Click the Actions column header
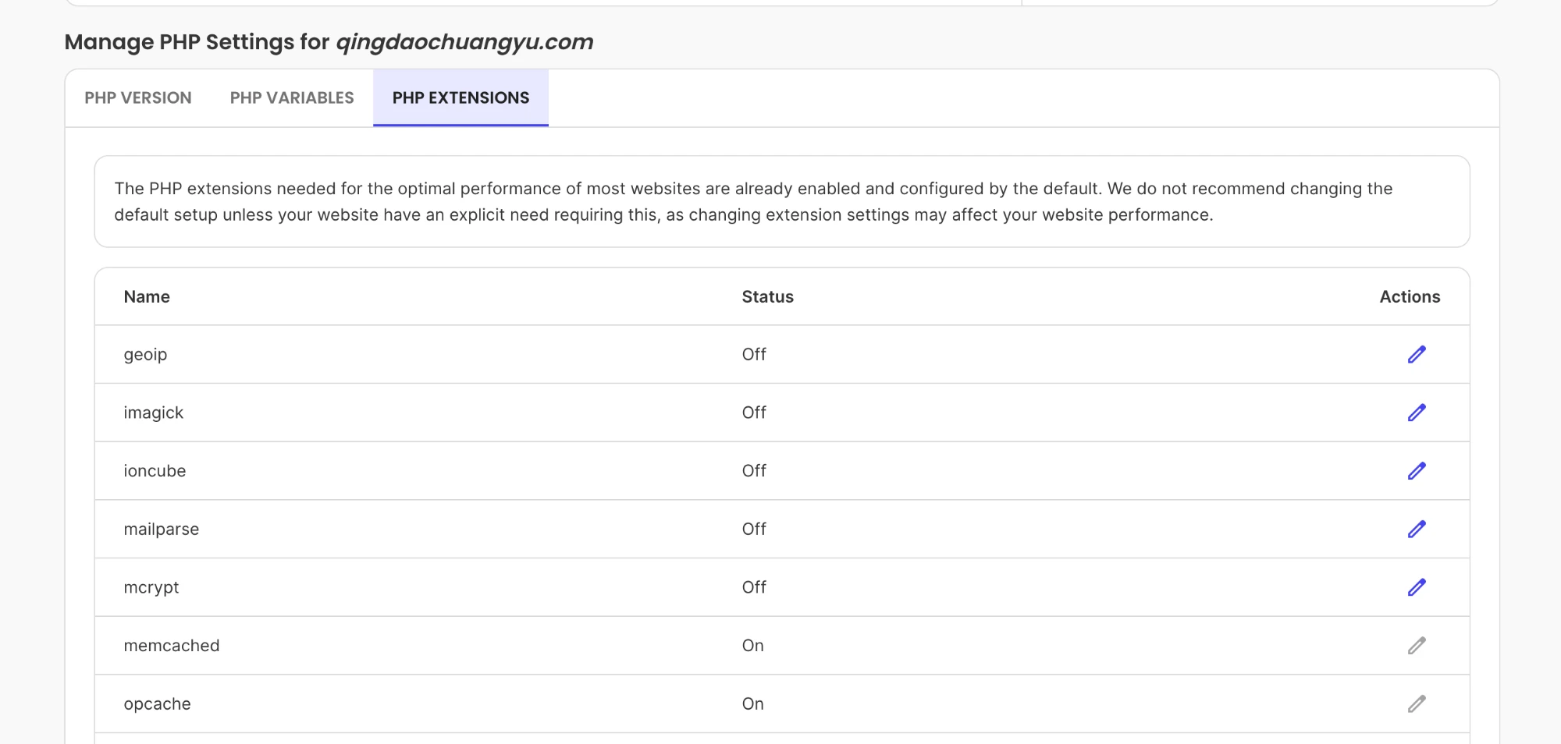Viewport: 1561px width, 744px height. 1410,296
